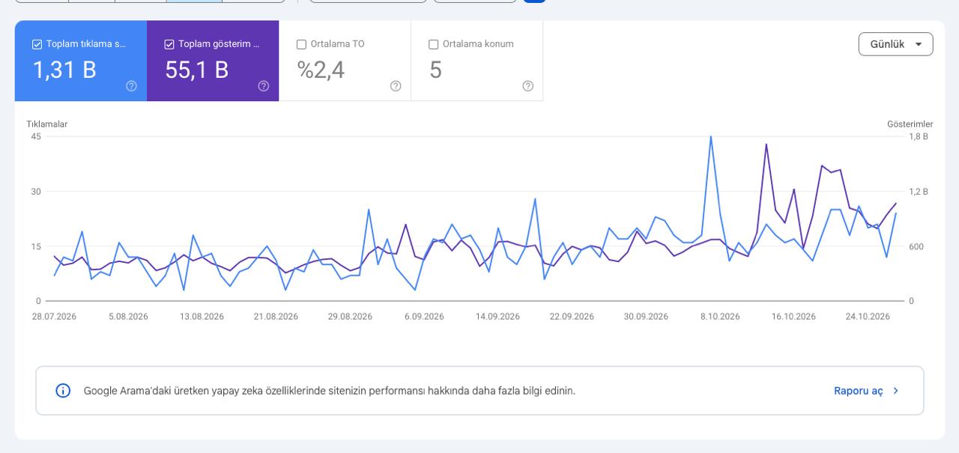Screen dimensions: 959x453
Task: Click the 21.08.2026 date label
Action: click(276, 317)
